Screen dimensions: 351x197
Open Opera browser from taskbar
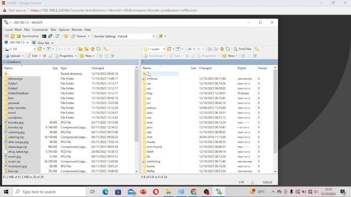point(156,192)
